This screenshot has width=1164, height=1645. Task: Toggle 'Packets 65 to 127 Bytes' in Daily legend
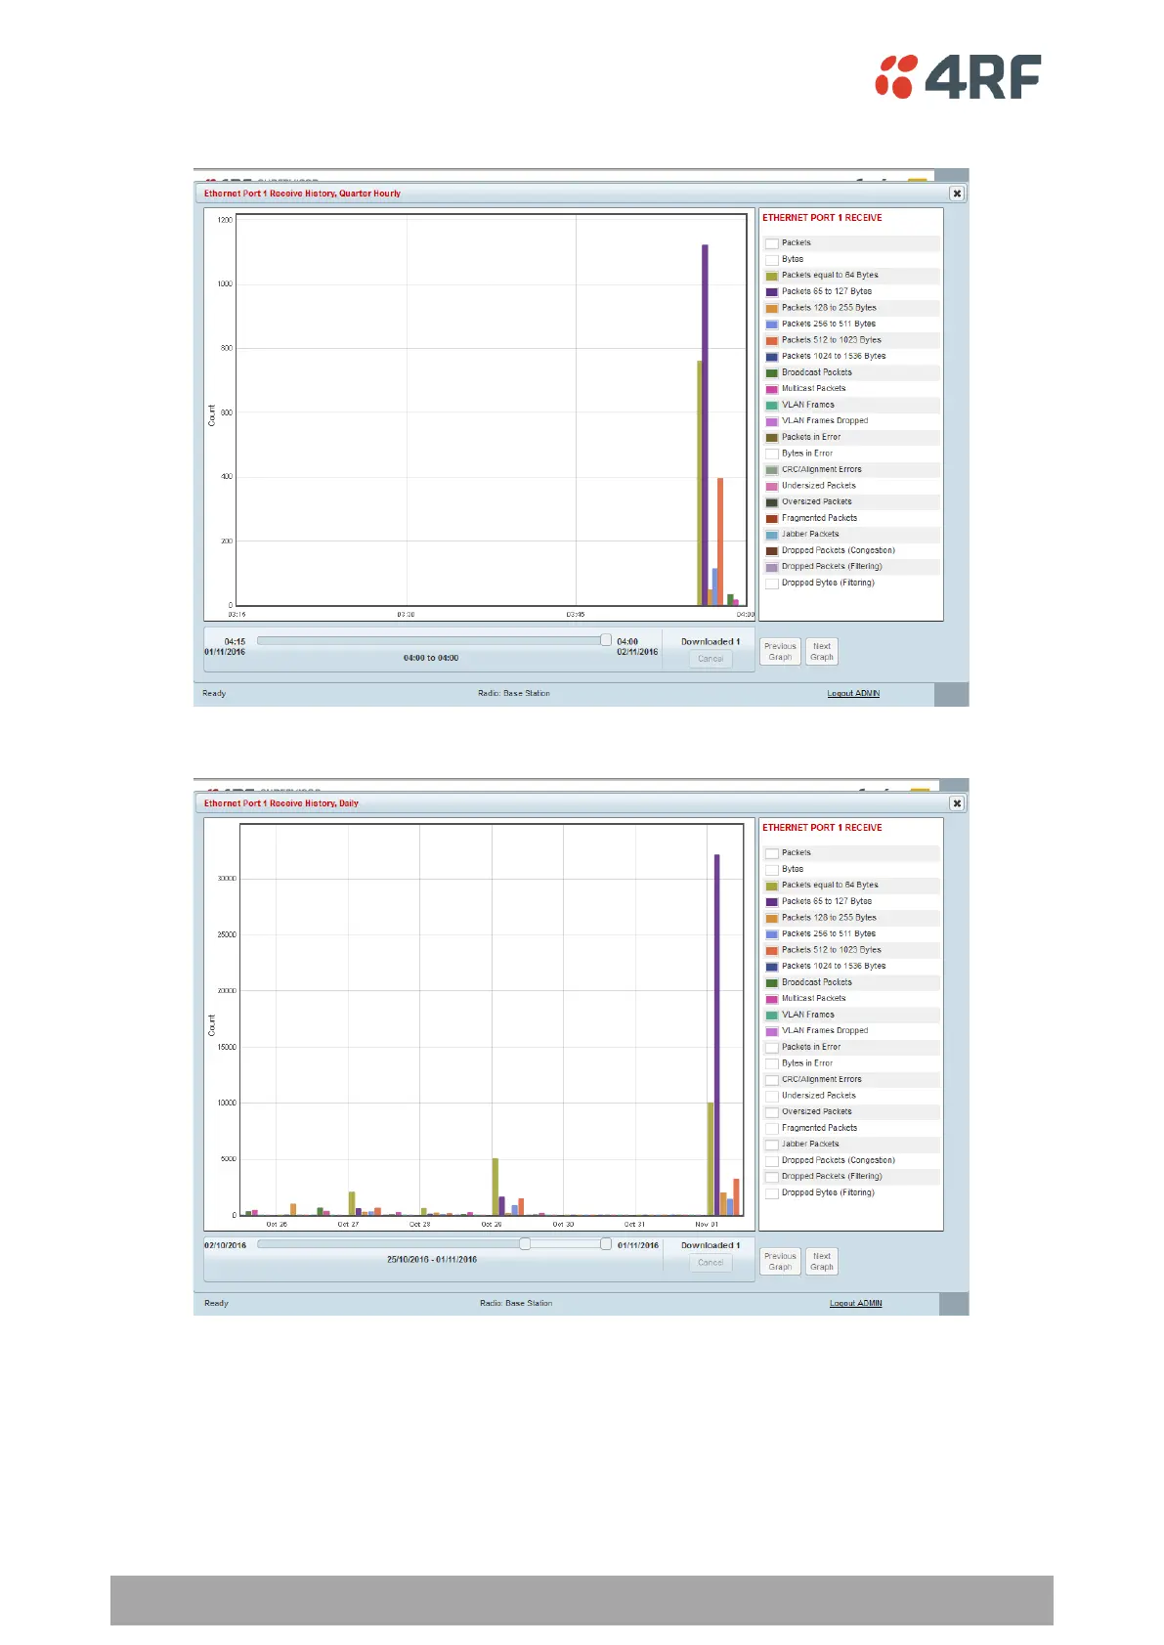[x=771, y=902]
